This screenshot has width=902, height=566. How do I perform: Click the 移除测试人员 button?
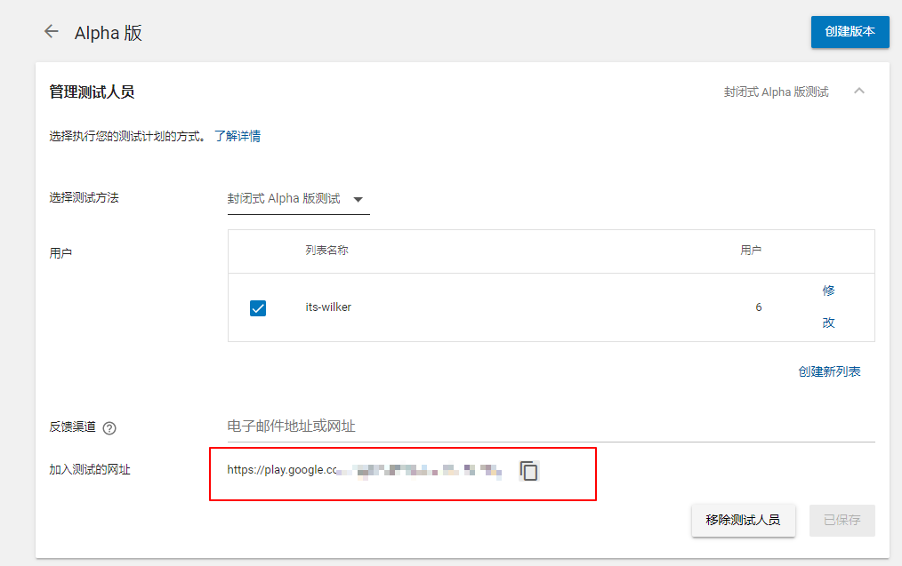pyautogui.click(x=744, y=520)
